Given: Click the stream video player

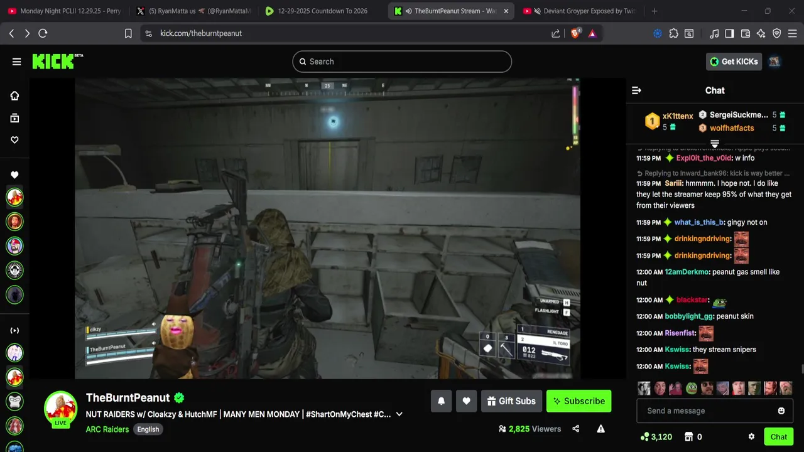Looking at the screenshot, I should [327, 229].
